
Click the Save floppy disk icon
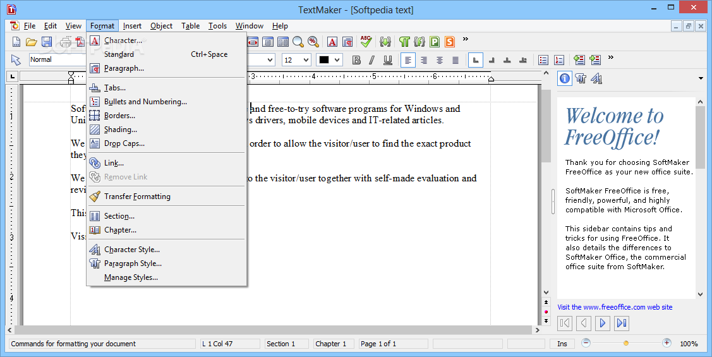(x=47, y=42)
